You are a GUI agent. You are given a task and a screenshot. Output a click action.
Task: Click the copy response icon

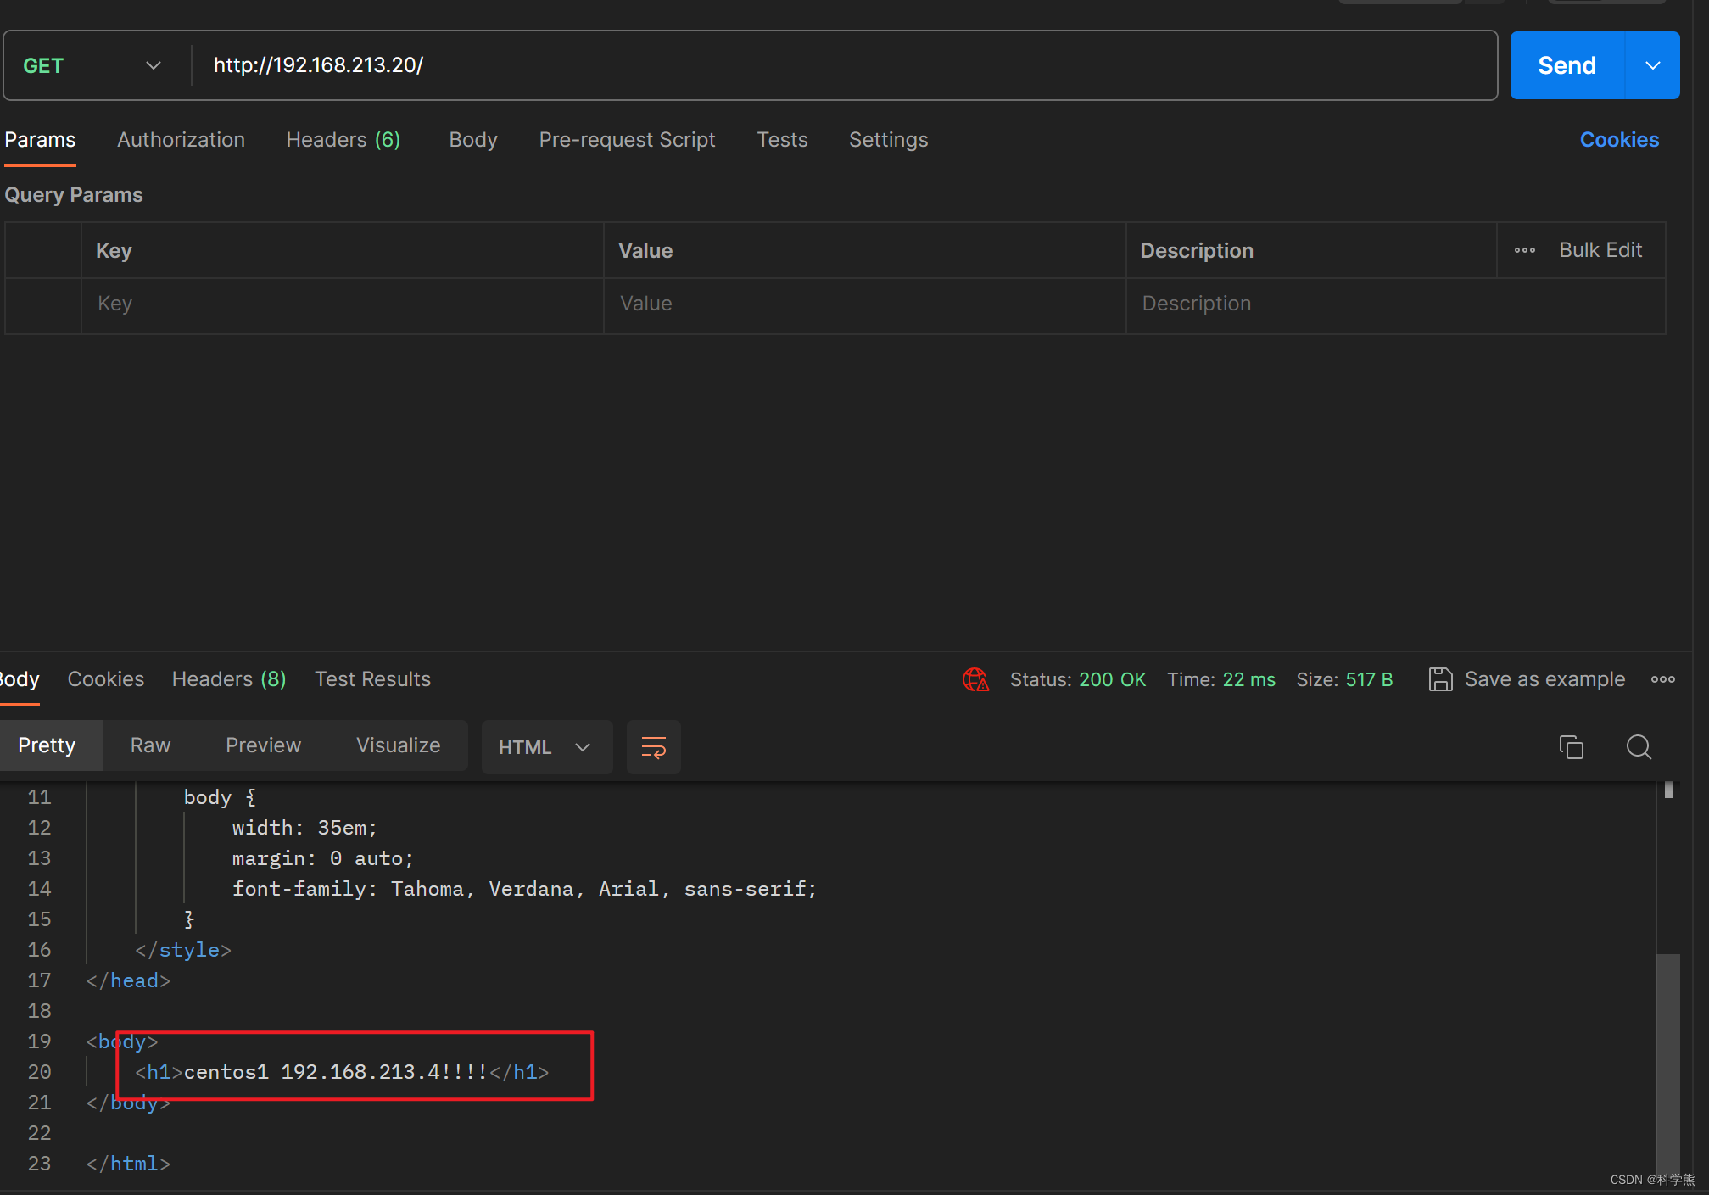click(x=1571, y=747)
